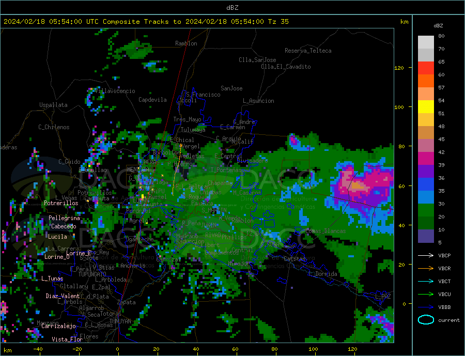Click the Divisadero map label
The width and height of the screenshot is (465, 356).
[x=252, y=161]
